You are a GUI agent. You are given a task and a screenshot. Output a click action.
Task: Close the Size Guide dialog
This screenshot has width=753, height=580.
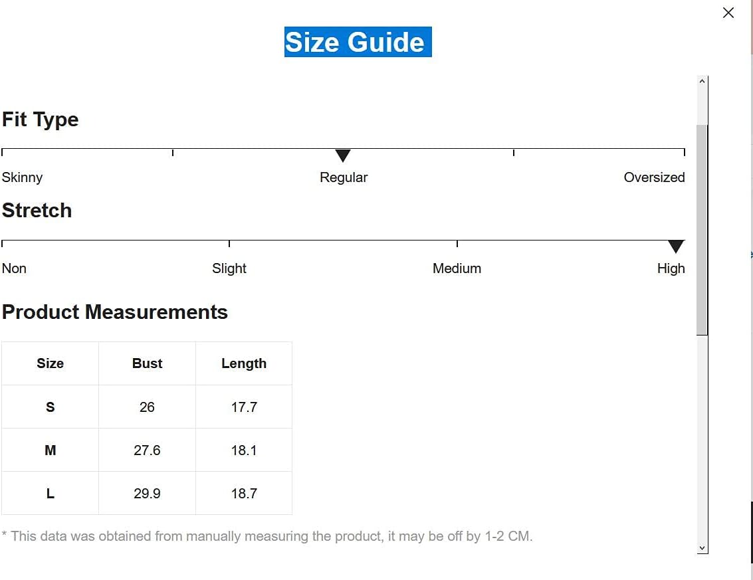pos(728,13)
